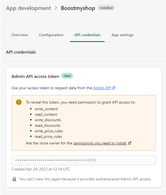Viewport: 166px width, 195px height.
Task: Open the Admin API link
Action: pyautogui.click(x=102, y=88)
